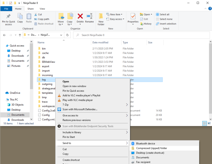
Task: Choose Restore previous versions
Action: (93, 120)
